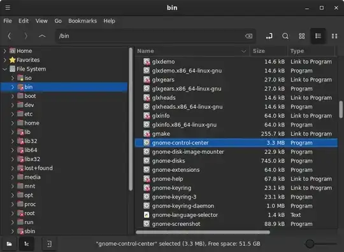Open the search files tool
The height and width of the screenshot is (252, 344).
(285, 36)
